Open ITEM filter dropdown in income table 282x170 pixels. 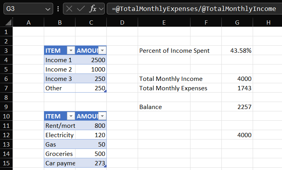(x=71, y=50)
